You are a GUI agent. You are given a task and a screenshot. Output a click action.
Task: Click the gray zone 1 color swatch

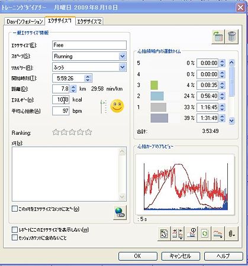158,107
